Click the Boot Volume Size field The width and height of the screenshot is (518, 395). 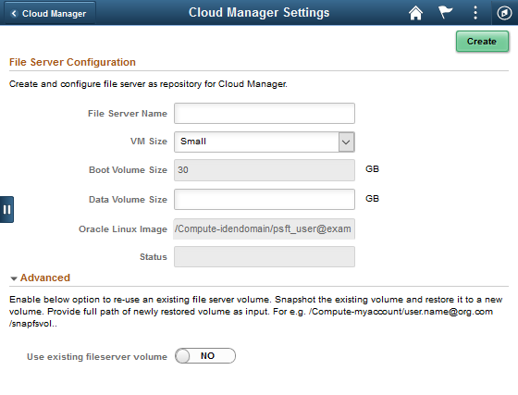265,170
